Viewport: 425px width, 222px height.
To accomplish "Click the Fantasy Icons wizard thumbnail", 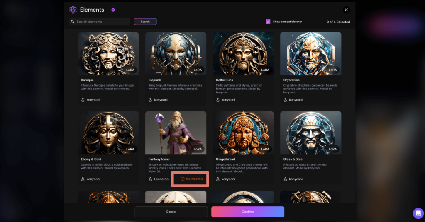I will tap(176, 133).
